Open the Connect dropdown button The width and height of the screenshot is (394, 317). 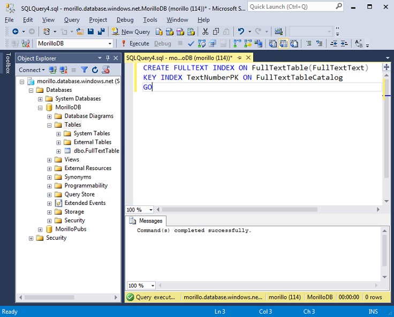pyautogui.click(x=32, y=70)
